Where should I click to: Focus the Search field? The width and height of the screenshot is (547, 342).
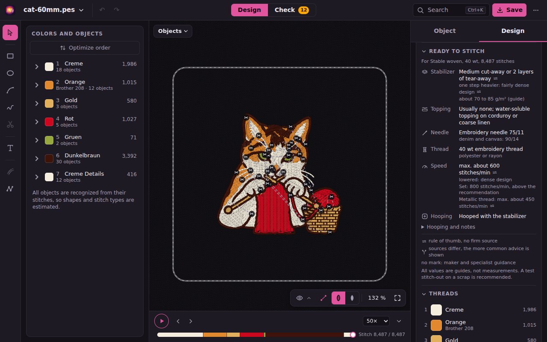coord(451,10)
